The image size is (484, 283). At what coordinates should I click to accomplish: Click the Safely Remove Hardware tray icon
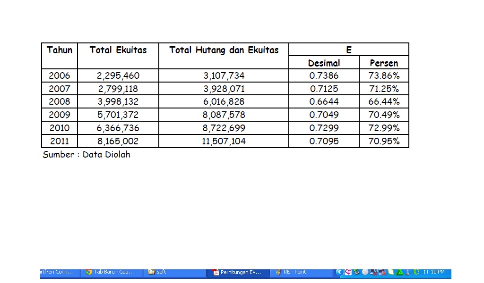(x=357, y=272)
